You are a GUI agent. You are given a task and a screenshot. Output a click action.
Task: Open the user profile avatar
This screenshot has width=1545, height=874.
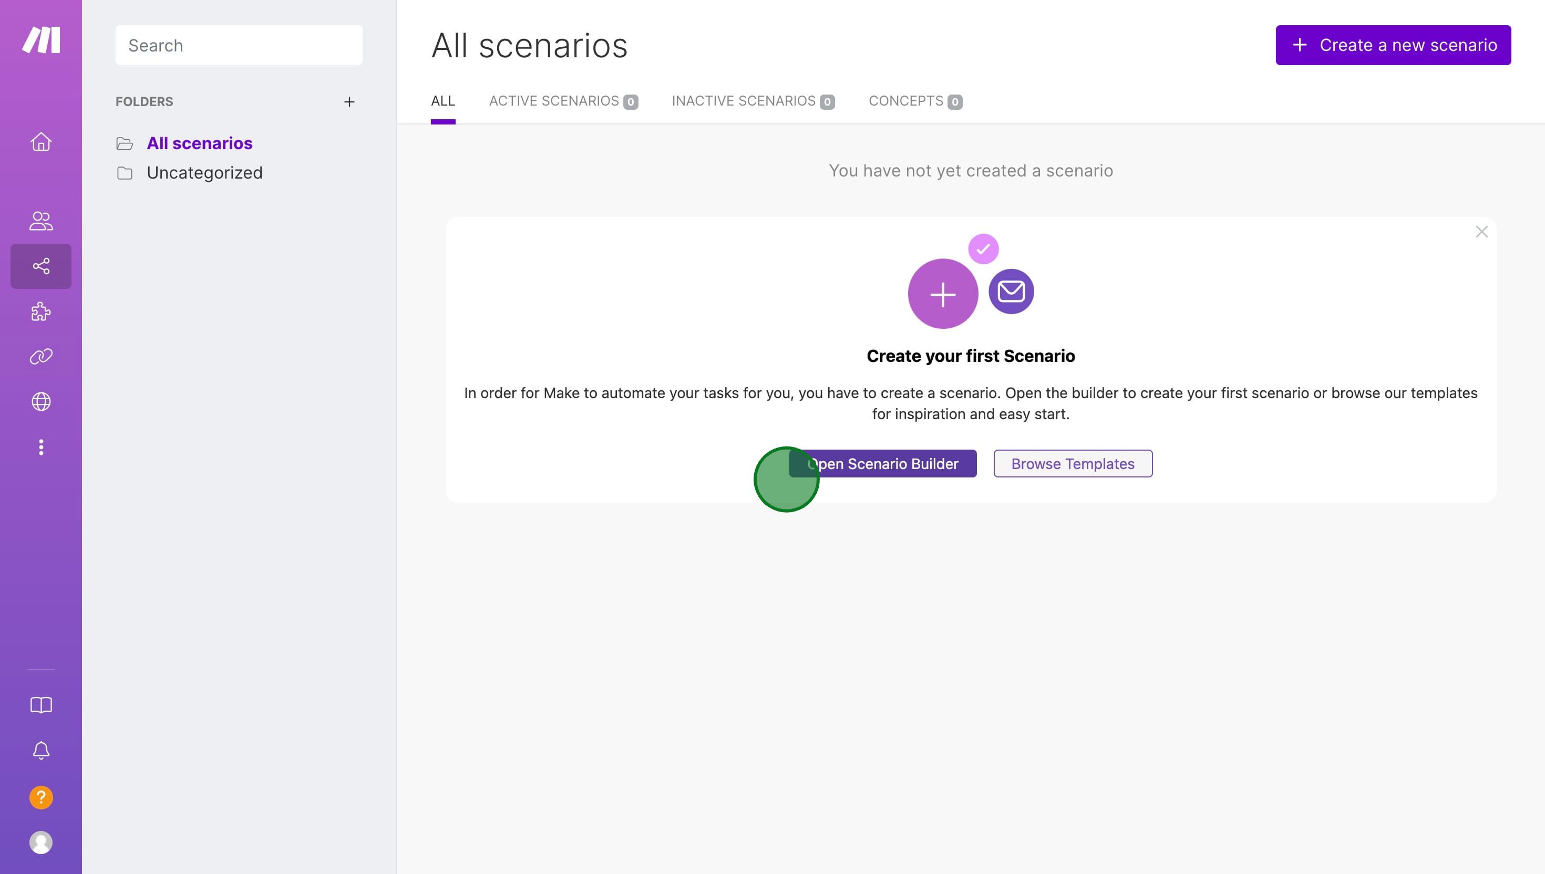tap(41, 842)
